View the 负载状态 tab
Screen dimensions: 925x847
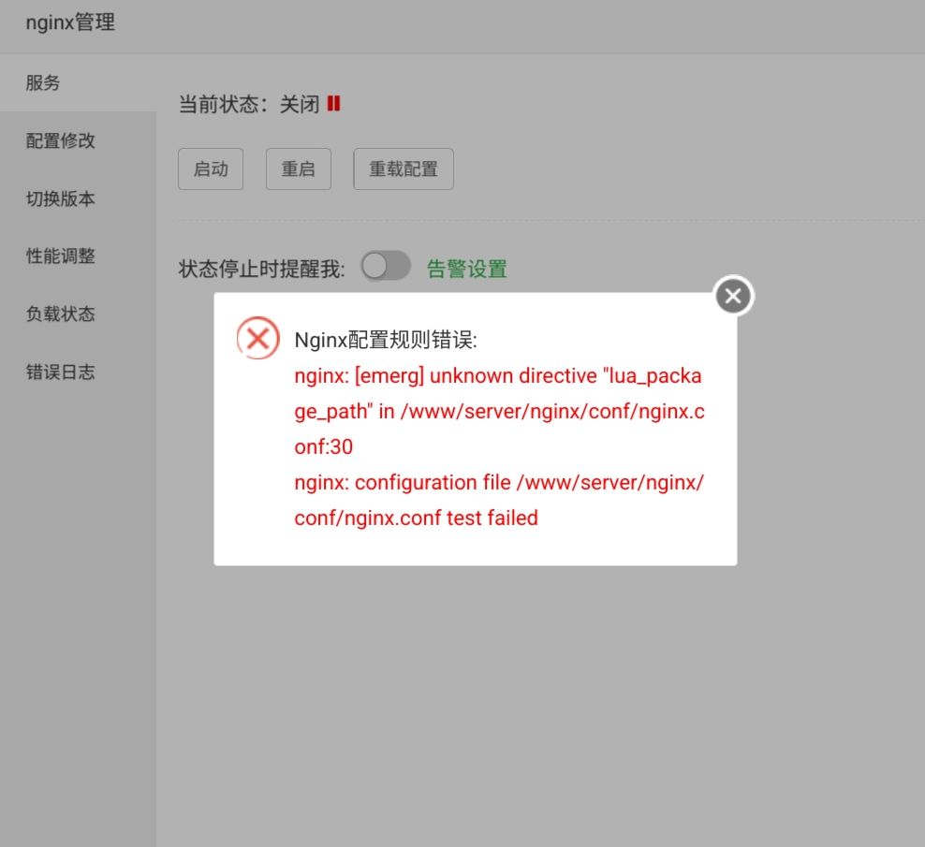click(78, 314)
